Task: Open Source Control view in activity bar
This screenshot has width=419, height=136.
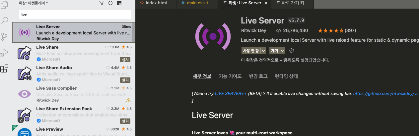Action: click(x=4, y=37)
